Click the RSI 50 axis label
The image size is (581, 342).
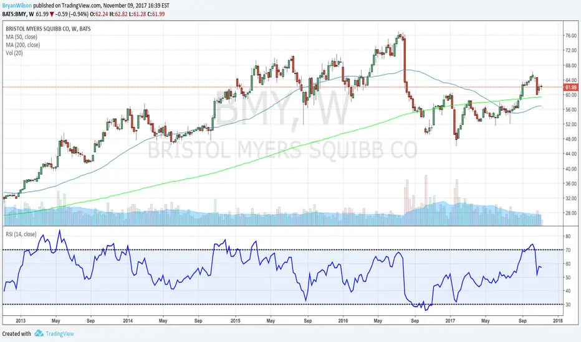coord(568,278)
